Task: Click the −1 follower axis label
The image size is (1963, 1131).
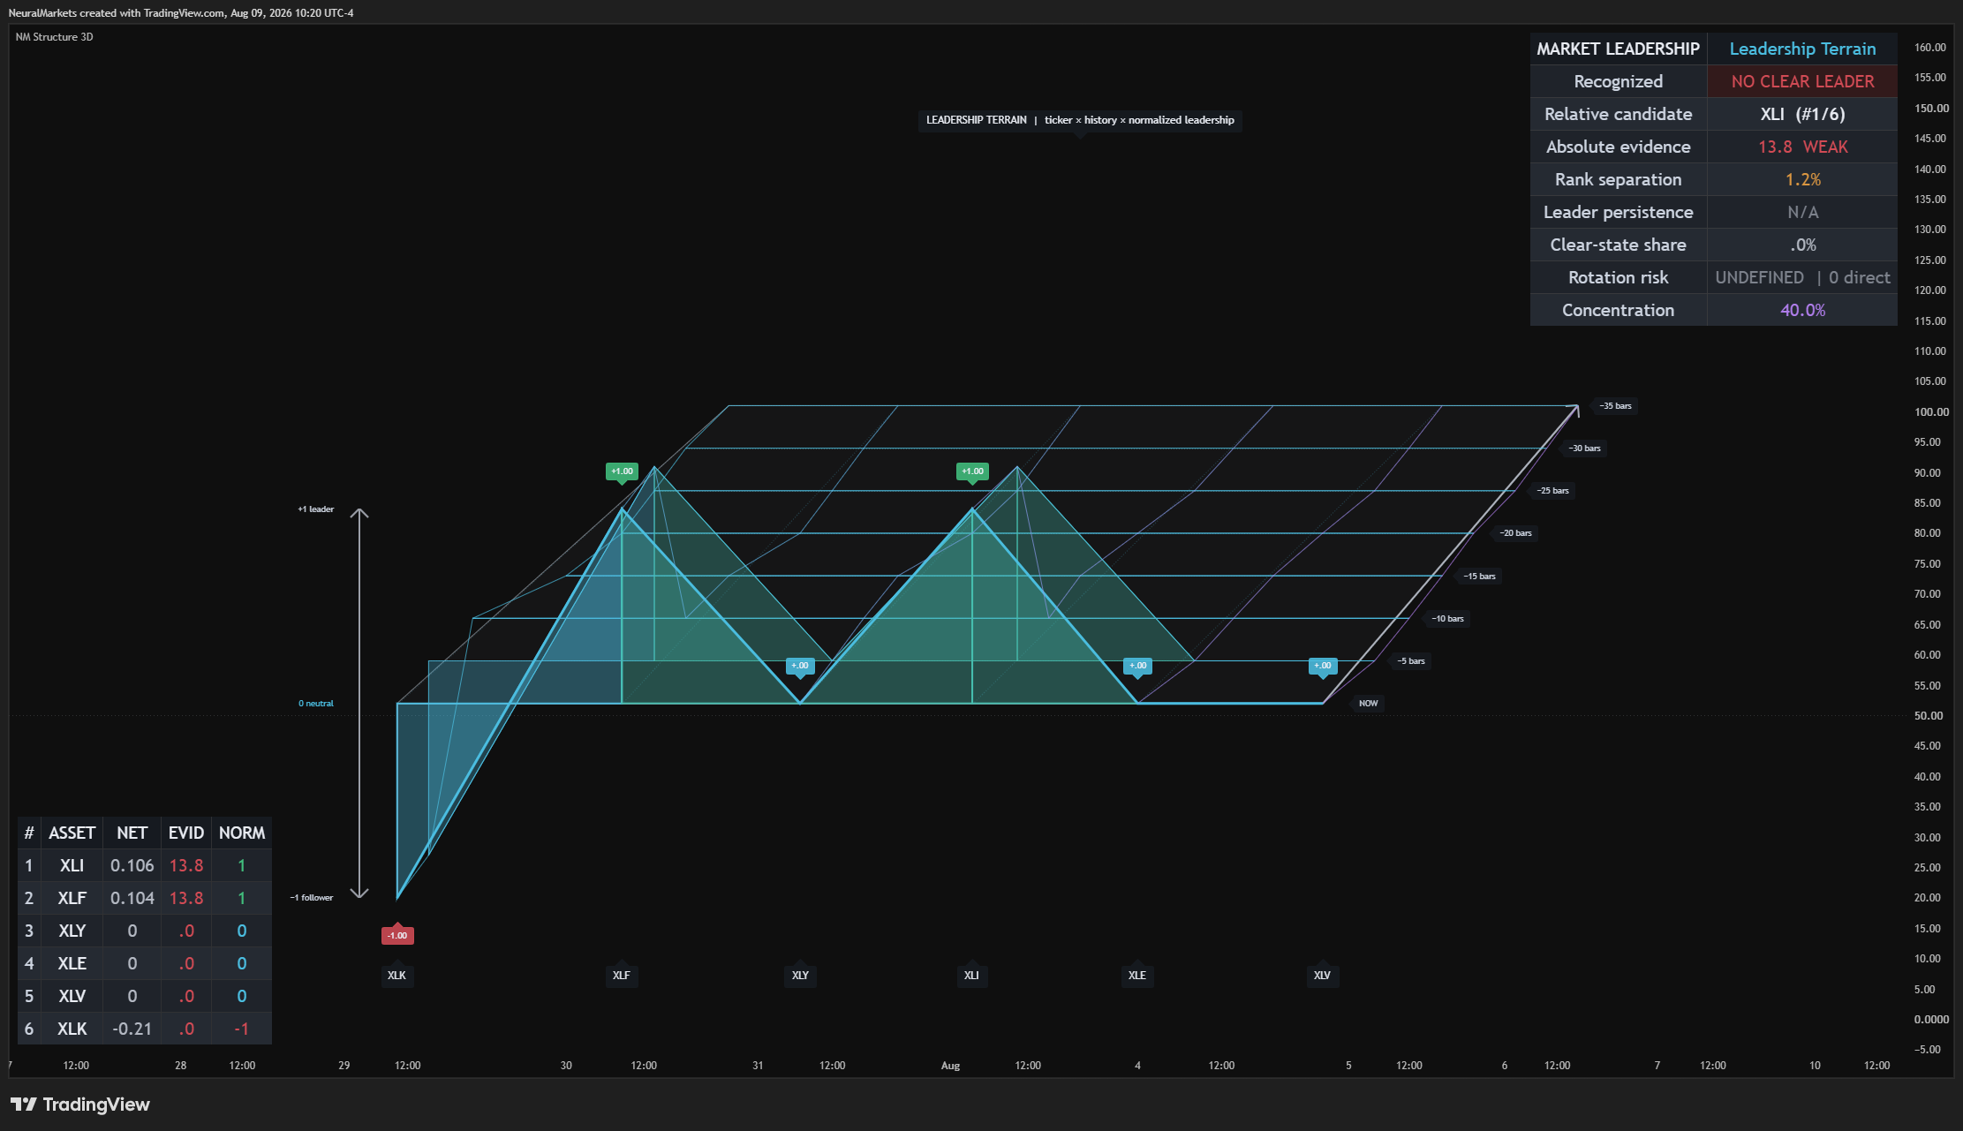Action: [312, 898]
